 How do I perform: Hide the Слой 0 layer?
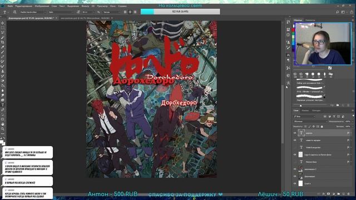pos(295,183)
